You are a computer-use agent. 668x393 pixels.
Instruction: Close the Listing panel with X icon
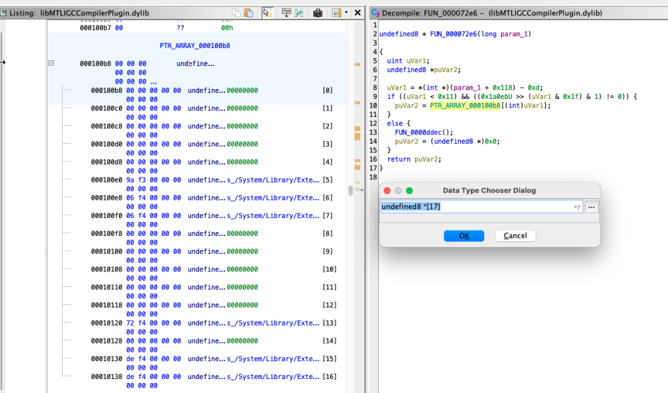point(358,13)
